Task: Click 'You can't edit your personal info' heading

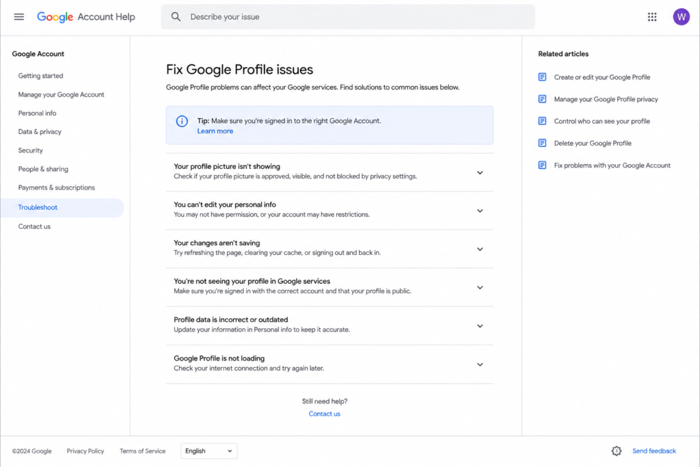Action: coord(224,204)
